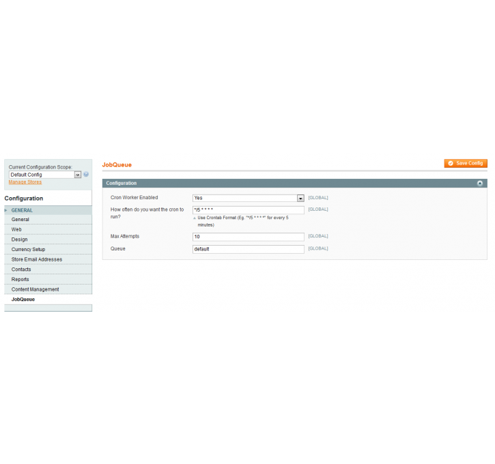Click the Save Config button
Viewport: 495px width, 464px height.
(x=466, y=163)
